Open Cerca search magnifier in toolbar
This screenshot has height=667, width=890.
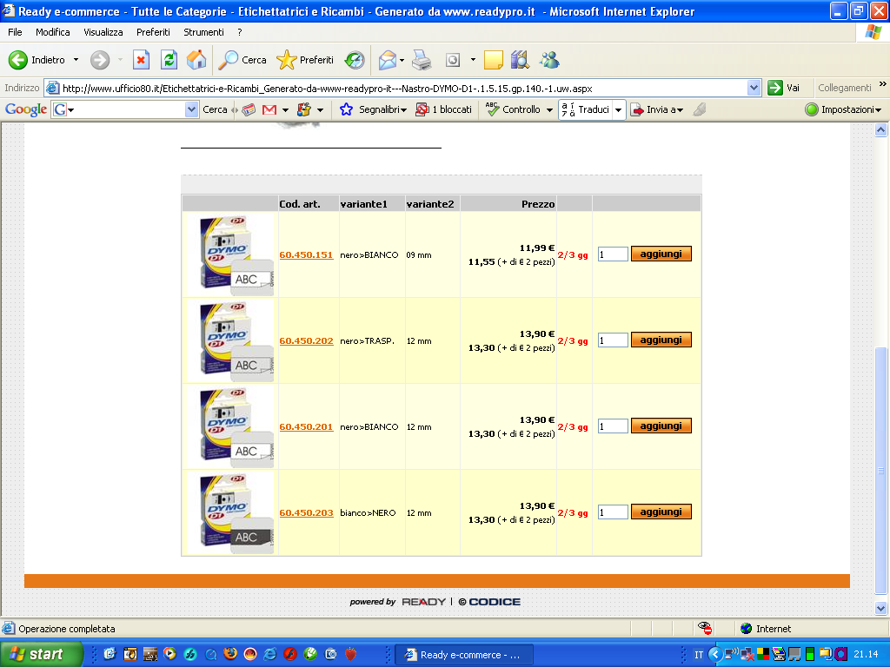pos(242,60)
